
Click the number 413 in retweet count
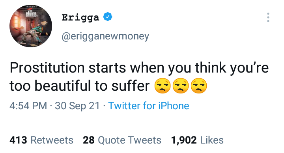click(18, 140)
